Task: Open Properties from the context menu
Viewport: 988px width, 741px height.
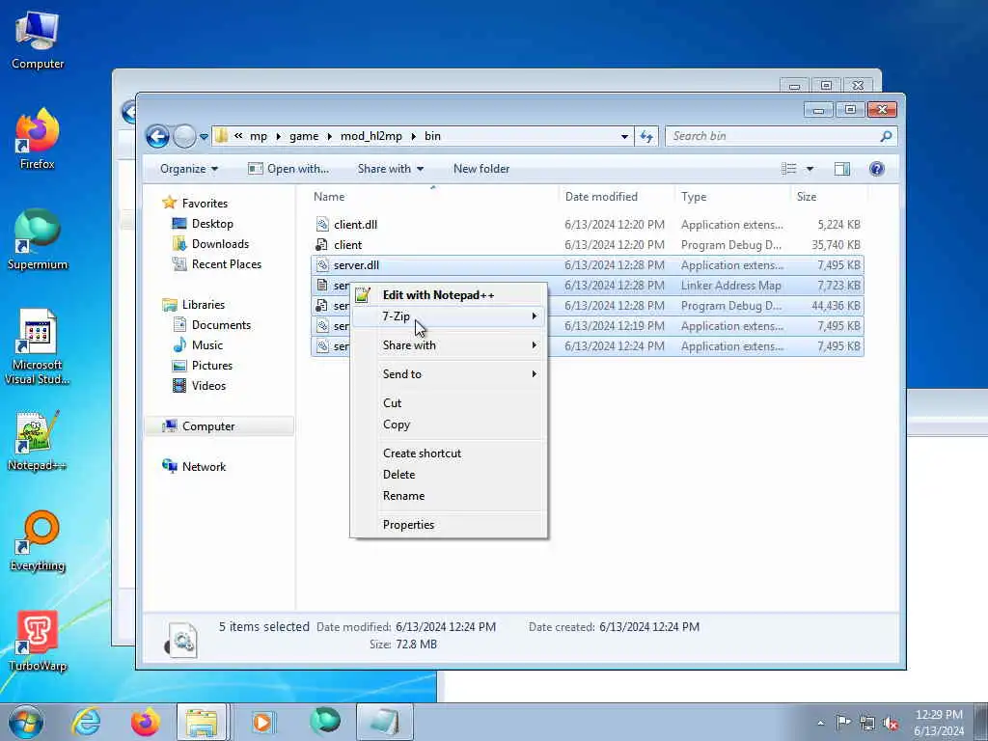Action: pyautogui.click(x=449, y=525)
